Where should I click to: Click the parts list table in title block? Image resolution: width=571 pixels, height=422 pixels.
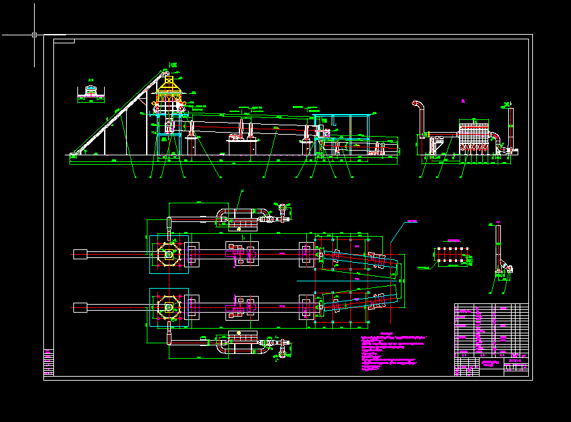pyautogui.click(x=491, y=330)
